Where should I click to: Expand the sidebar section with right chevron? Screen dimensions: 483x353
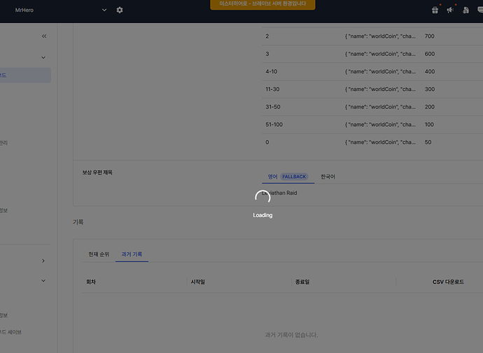click(x=43, y=261)
